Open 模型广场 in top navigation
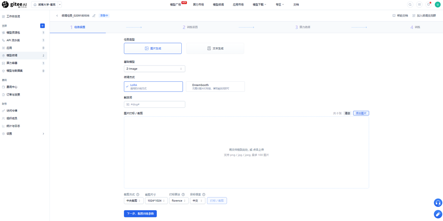 tap(175, 5)
